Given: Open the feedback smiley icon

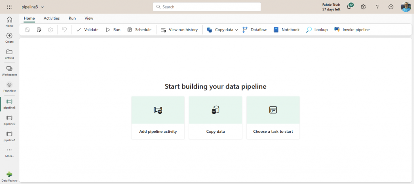Looking at the screenshot, I should click(x=391, y=7).
